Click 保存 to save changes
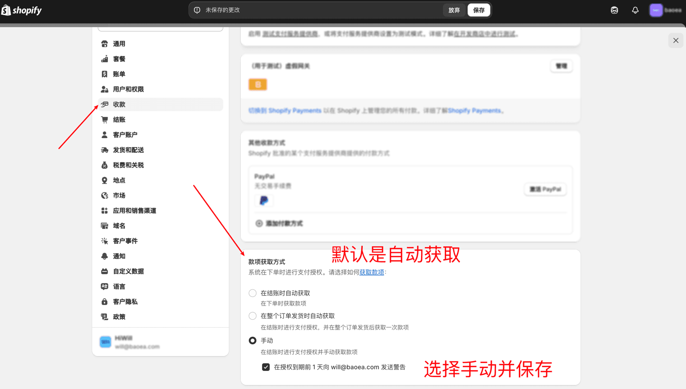This screenshot has width=686, height=389. coord(479,10)
